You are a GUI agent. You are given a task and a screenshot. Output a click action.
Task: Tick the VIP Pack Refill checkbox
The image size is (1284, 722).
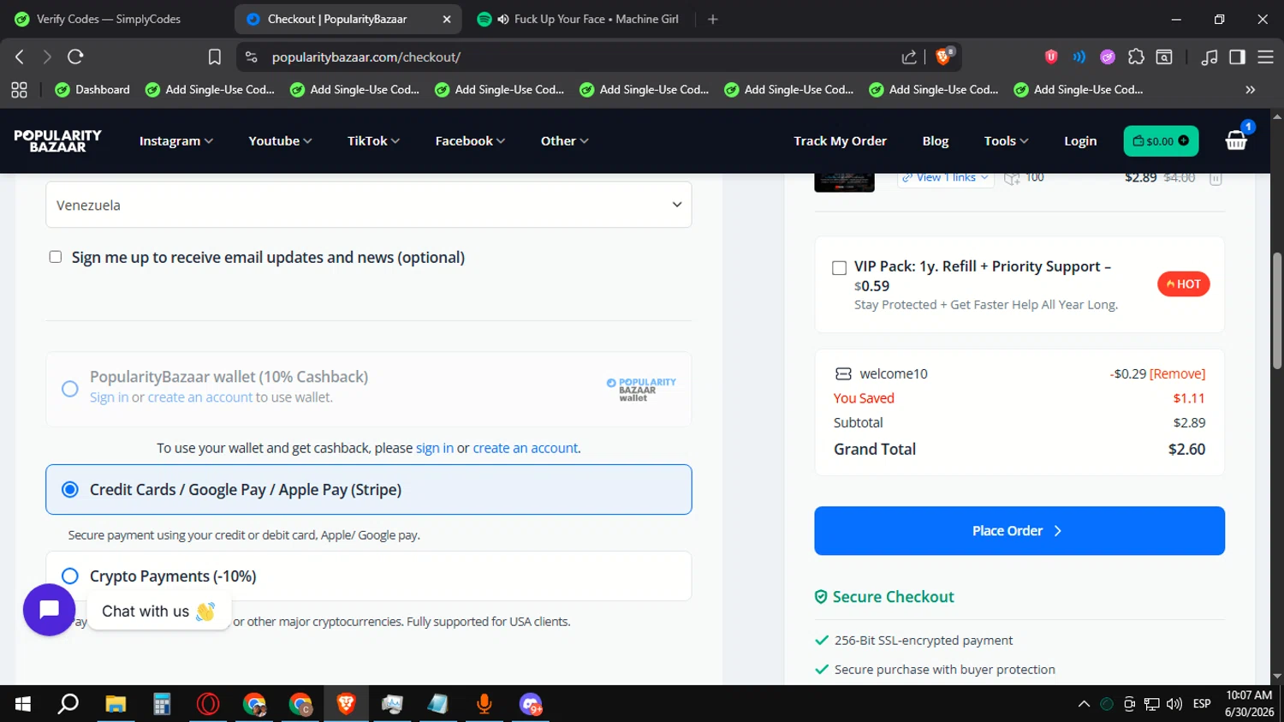(x=839, y=268)
